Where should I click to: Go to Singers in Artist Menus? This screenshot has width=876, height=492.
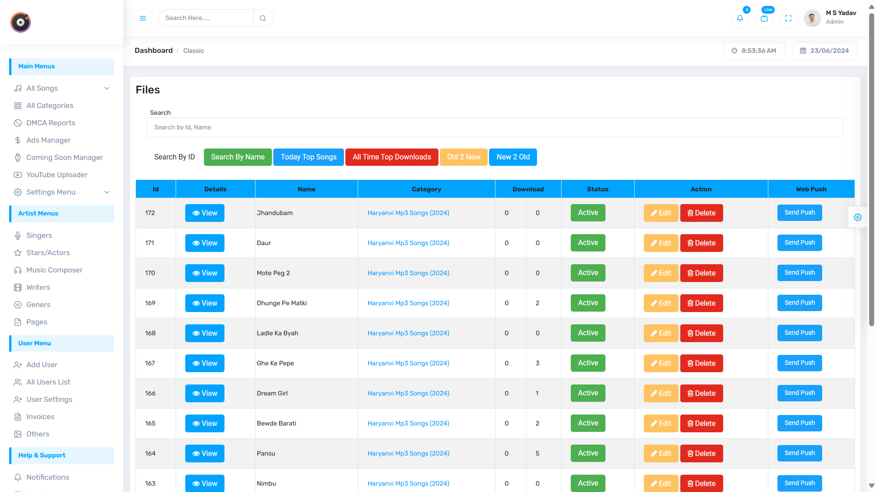39,236
